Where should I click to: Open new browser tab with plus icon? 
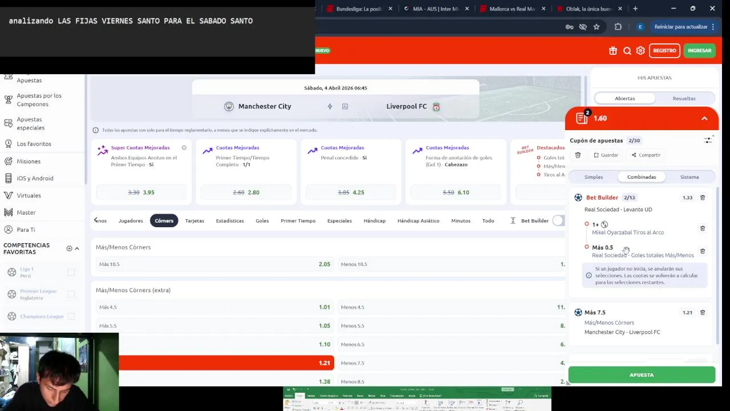pyautogui.click(x=635, y=9)
